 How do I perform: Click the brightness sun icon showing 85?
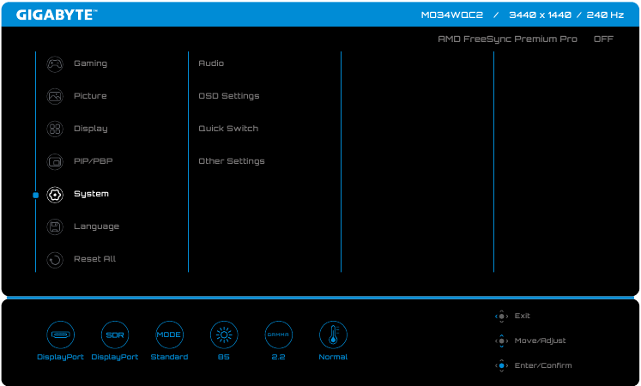pos(224,335)
